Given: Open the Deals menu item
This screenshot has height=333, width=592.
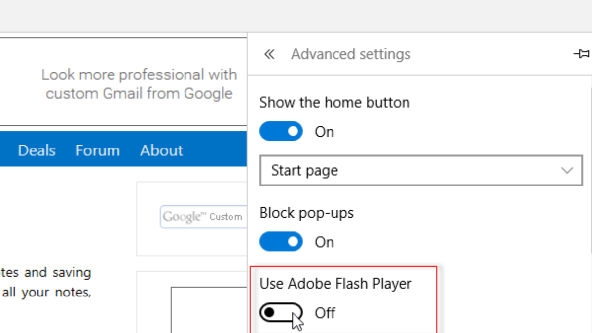Looking at the screenshot, I should pos(37,150).
